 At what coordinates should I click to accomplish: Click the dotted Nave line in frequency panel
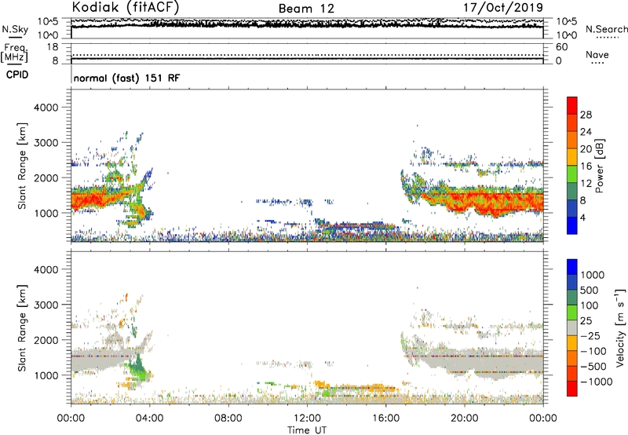pos(307,55)
